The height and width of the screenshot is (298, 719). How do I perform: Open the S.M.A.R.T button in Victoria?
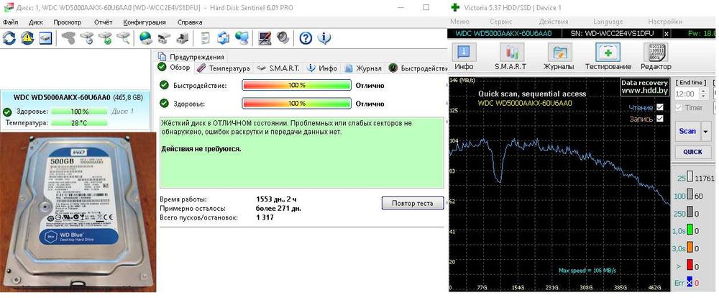[512, 56]
